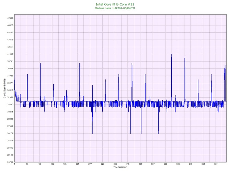The height and width of the screenshot is (173, 230).
Task: Click the 3702.8 y-axis value
Action: pyautogui.click(x=10, y=76)
